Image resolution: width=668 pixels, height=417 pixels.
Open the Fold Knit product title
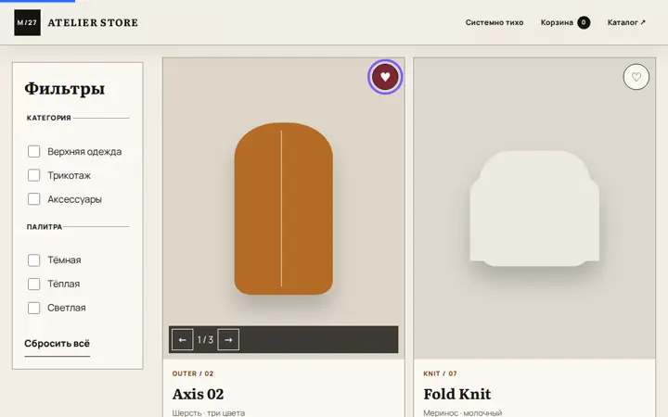tap(457, 395)
